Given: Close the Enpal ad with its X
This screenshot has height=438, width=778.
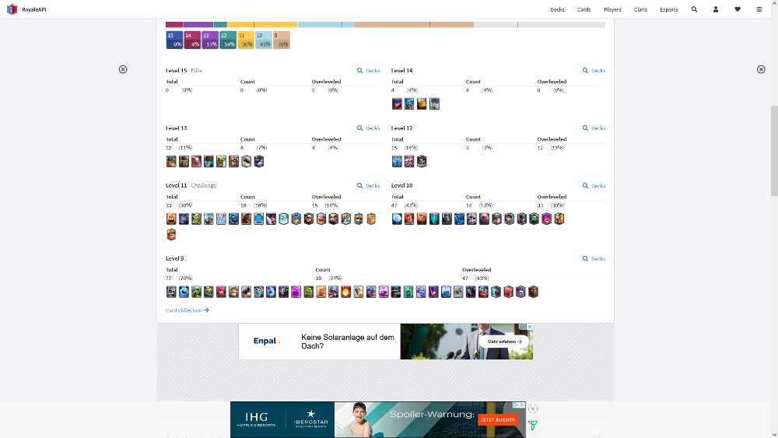Looking at the screenshot, I should coord(529,327).
